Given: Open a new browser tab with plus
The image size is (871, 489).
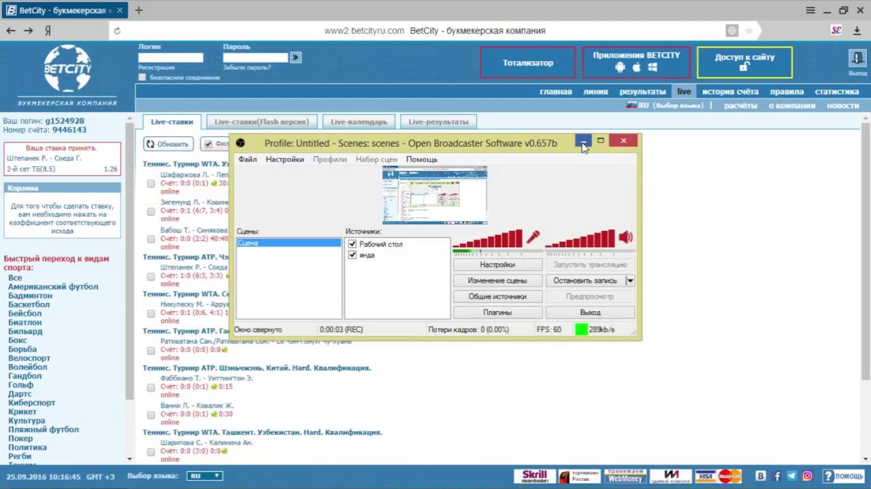Looking at the screenshot, I should coord(139,10).
